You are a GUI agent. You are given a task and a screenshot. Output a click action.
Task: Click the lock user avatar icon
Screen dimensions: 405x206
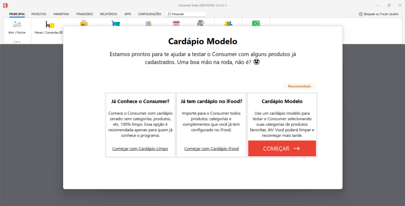tap(361, 14)
